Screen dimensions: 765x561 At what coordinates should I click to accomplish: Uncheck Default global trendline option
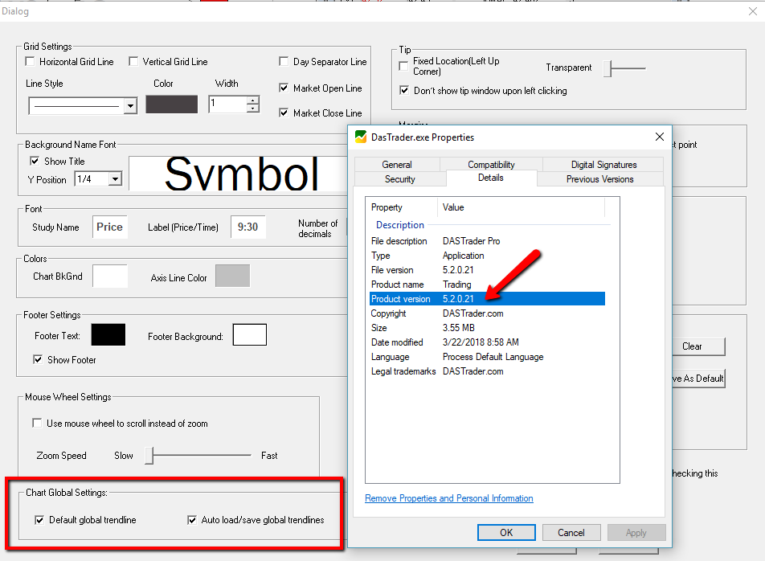point(39,520)
